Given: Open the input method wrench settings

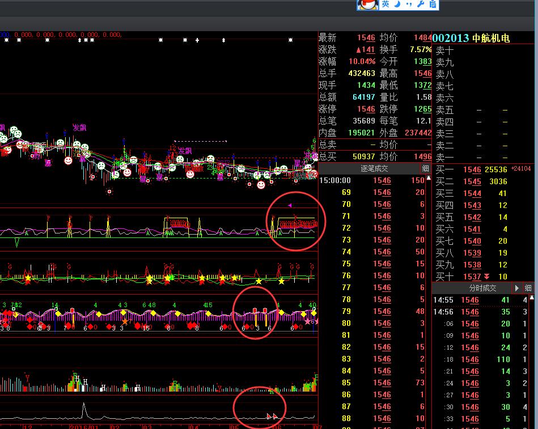Looking at the screenshot, I should (x=421, y=4).
